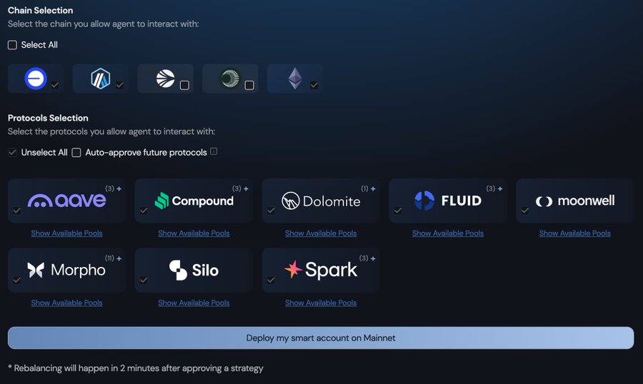Screen dimensions: 643x384
Task: Click the rebalancing in 2 minutes note
Action: 135,368
